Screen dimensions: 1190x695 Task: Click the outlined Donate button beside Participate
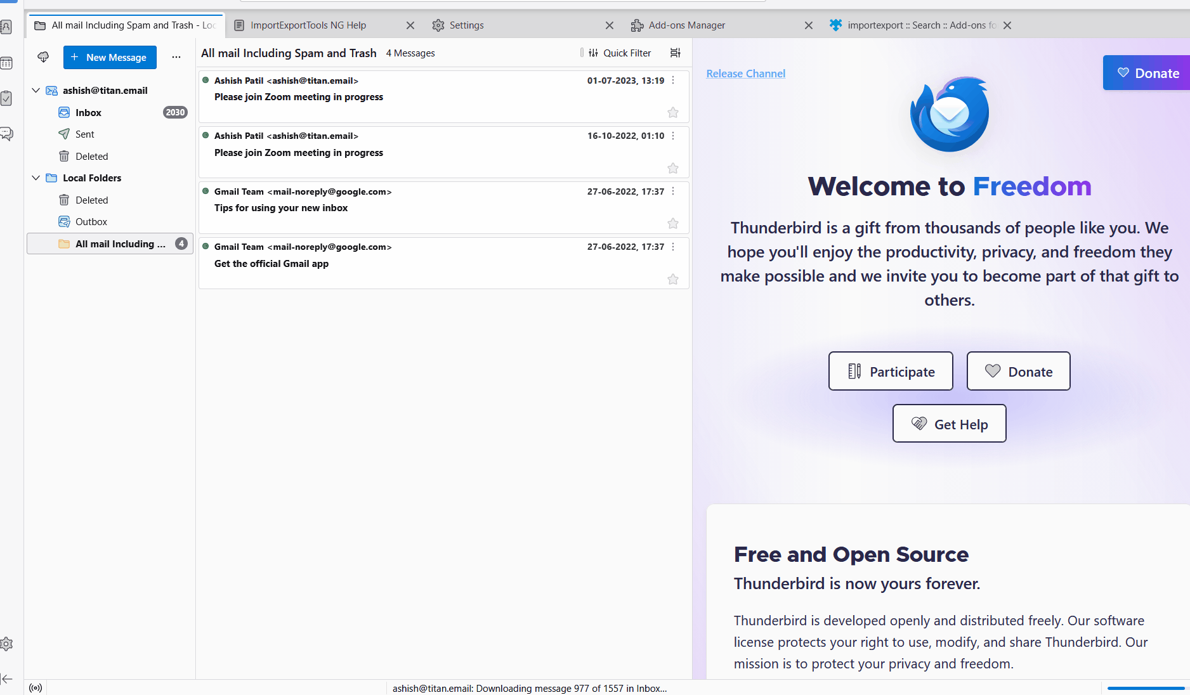point(1019,371)
